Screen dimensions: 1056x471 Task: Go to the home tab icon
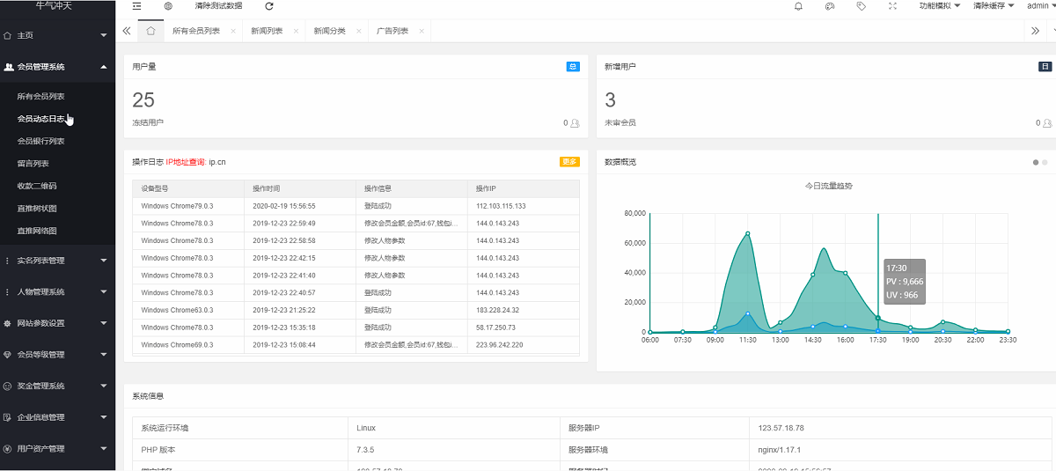pos(150,31)
